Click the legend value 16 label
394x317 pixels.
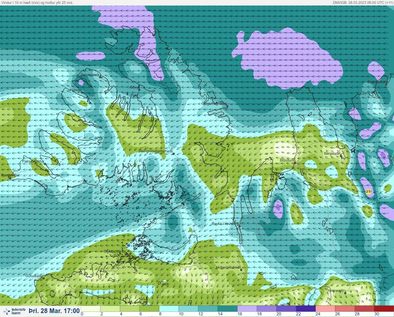(x=240, y=314)
